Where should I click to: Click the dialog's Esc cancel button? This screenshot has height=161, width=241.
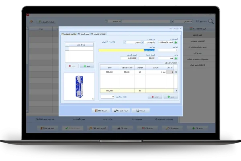click(x=101, y=111)
